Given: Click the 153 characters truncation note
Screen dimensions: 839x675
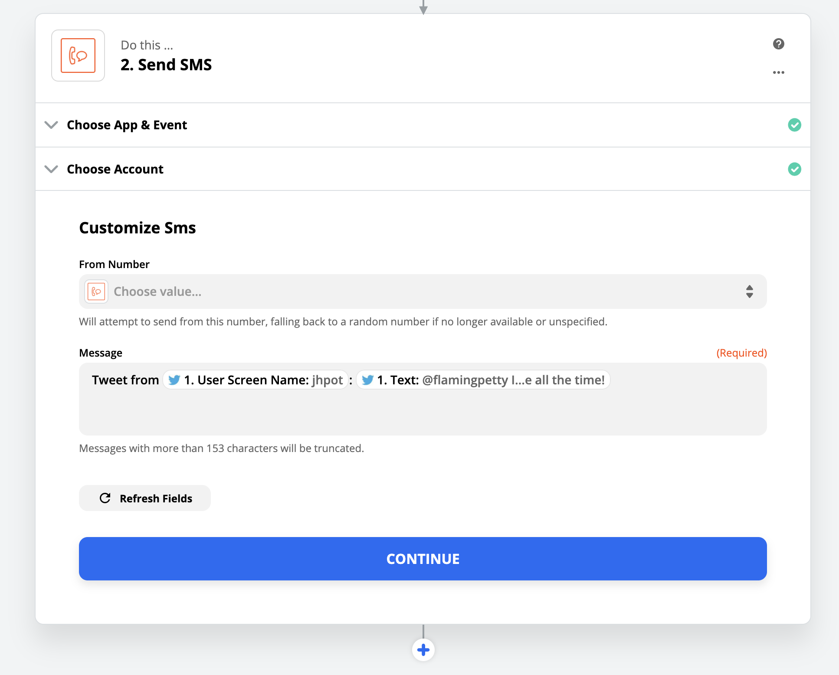Looking at the screenshot, I should tap(221, 448).
